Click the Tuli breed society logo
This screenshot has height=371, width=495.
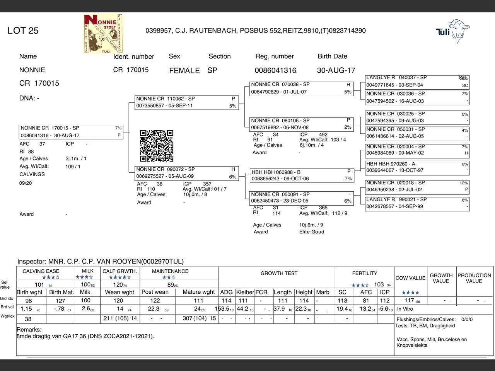pyautogui.click(x=452, y=31)
